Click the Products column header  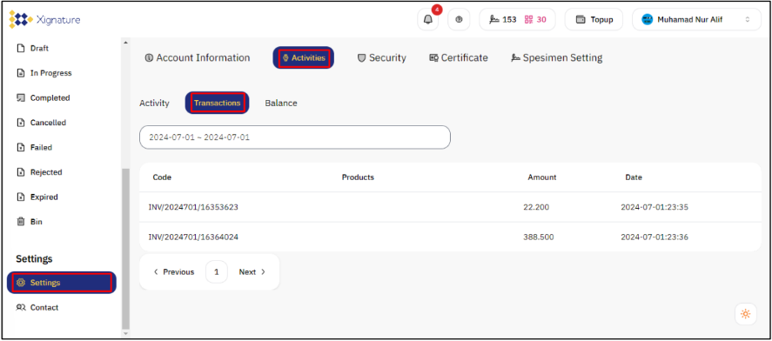[x=358, y=177]
